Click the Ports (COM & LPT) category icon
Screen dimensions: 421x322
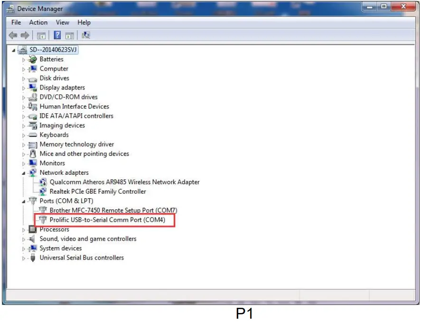[33, 201]
